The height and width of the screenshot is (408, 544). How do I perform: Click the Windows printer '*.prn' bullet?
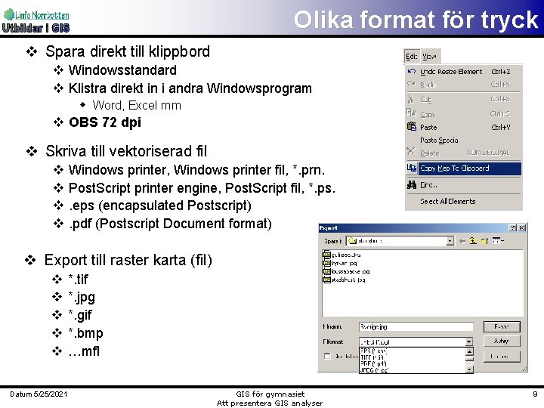pos(196,170)
